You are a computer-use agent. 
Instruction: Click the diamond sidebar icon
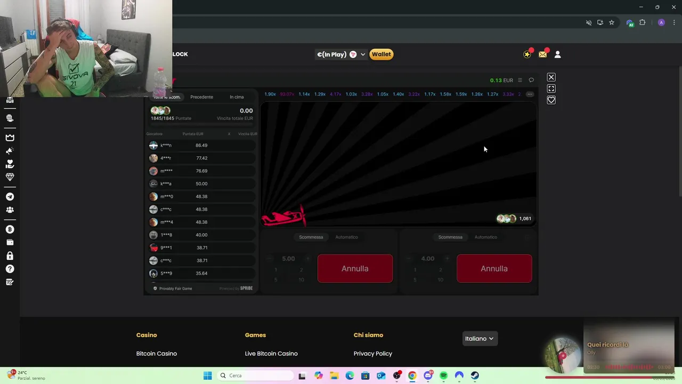coord(10,177)
